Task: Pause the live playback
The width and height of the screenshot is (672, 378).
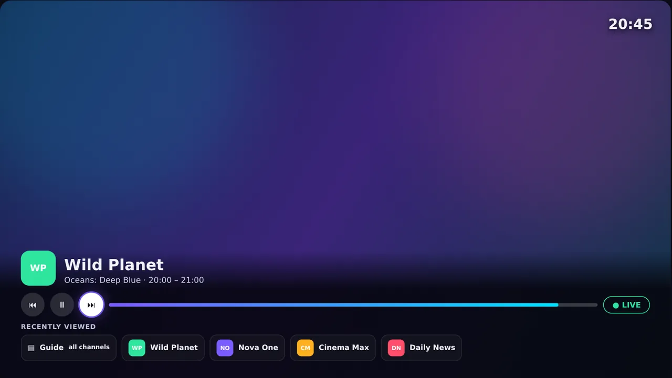Action: click(x=62, y=305)
